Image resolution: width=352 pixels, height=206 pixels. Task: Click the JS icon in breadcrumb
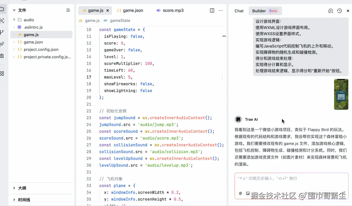[x=80, y=21]
